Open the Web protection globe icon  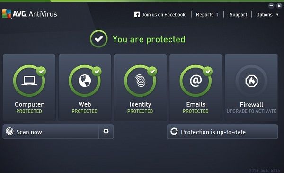pos(85,81)
